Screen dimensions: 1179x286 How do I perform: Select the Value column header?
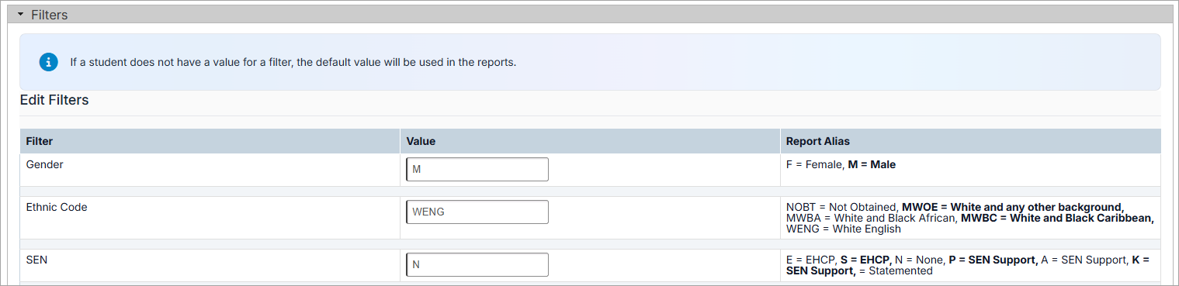point(421,141)
